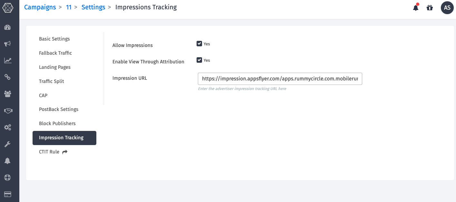Navigate back using the Campaigns breadcrumb link
This screenshot has height=202, width=456.
[x=40, y=7]
